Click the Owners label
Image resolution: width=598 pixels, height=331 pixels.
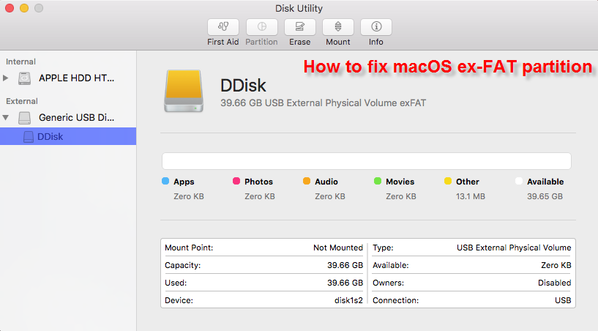(388, 283)
